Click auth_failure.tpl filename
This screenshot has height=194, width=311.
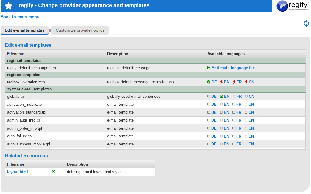pyautogui.click(x=20, y=136)
